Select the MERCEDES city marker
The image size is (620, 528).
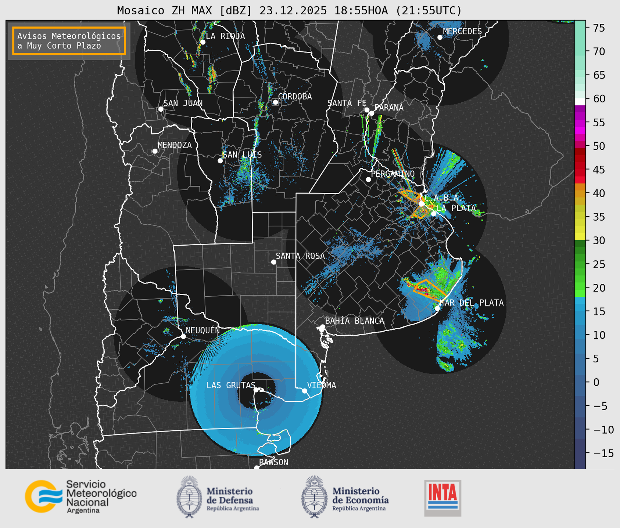click(x=440, y=37)
